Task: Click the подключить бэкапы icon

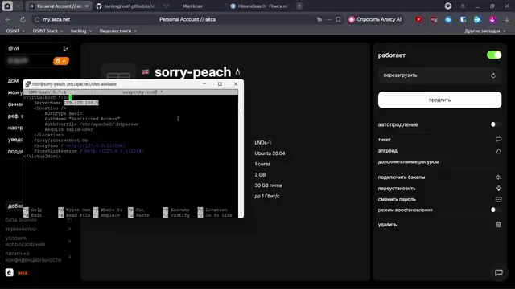Action: tap(498, 177)
